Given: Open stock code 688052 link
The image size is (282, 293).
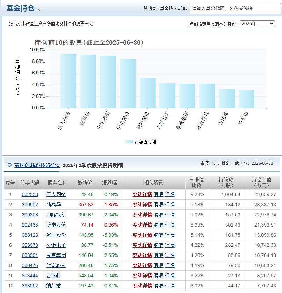Looking at the screenshot, I should click(30, 286).
